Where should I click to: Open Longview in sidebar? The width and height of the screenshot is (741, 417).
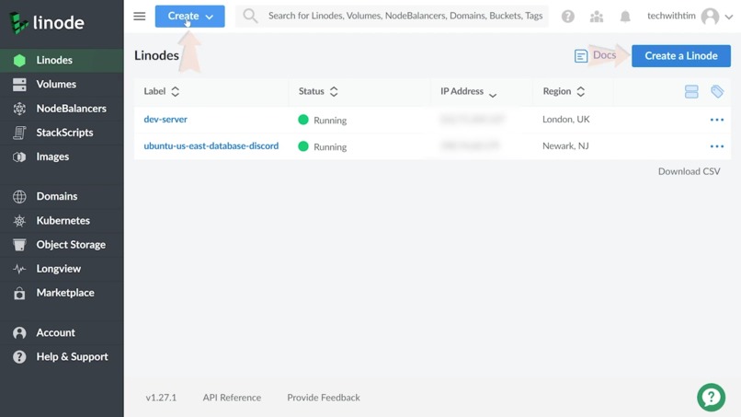point(62,269)
